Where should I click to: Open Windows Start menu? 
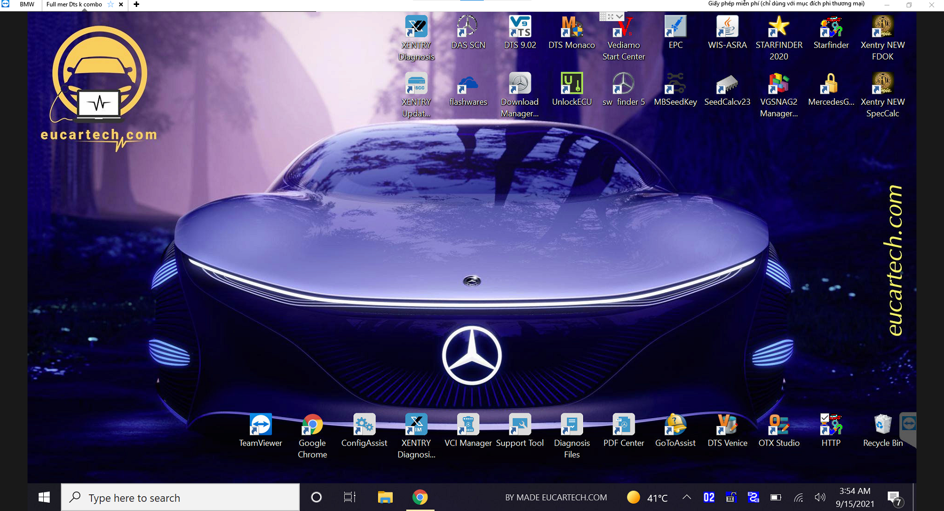(x=44, y=497)
